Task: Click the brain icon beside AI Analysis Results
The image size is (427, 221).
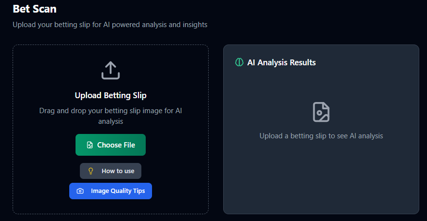Action: 239,62
